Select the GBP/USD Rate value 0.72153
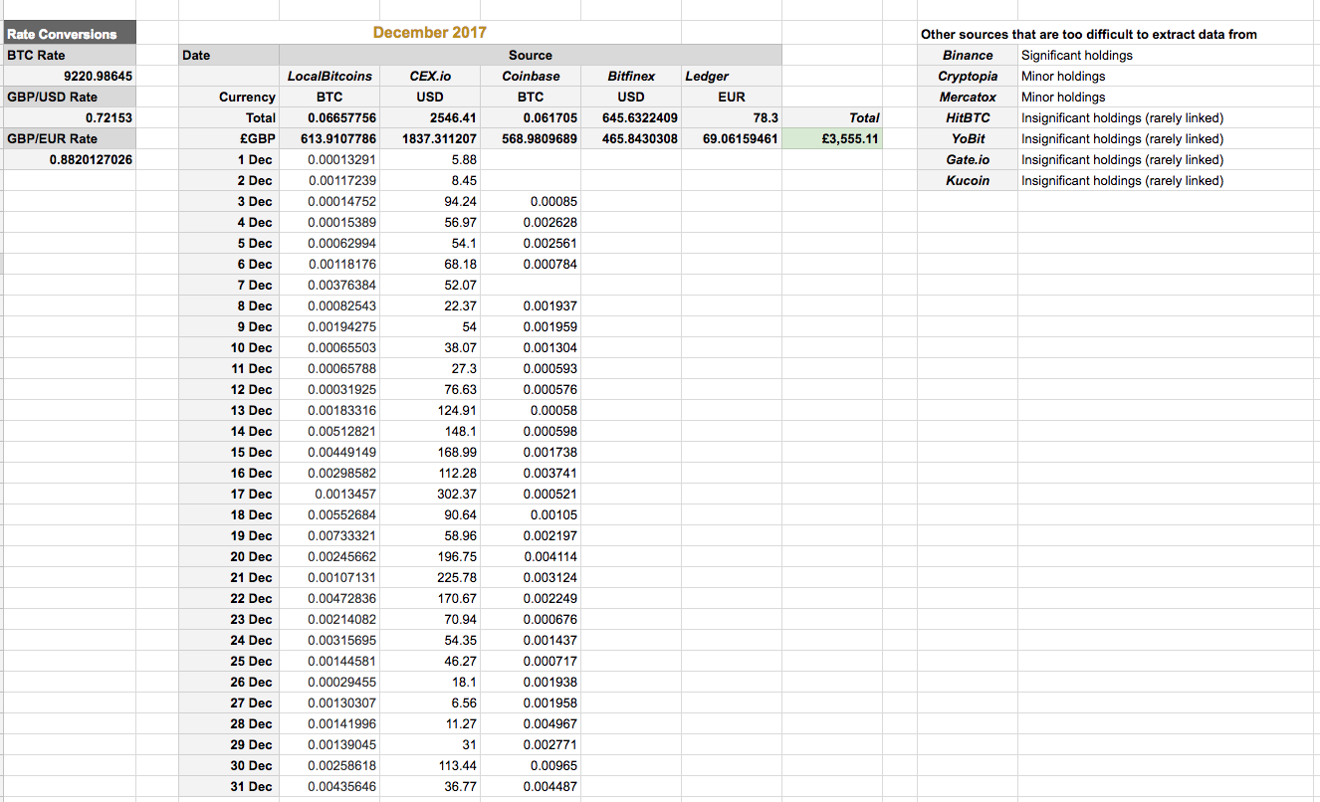1320x802 pixels. (x=69, y=117)
